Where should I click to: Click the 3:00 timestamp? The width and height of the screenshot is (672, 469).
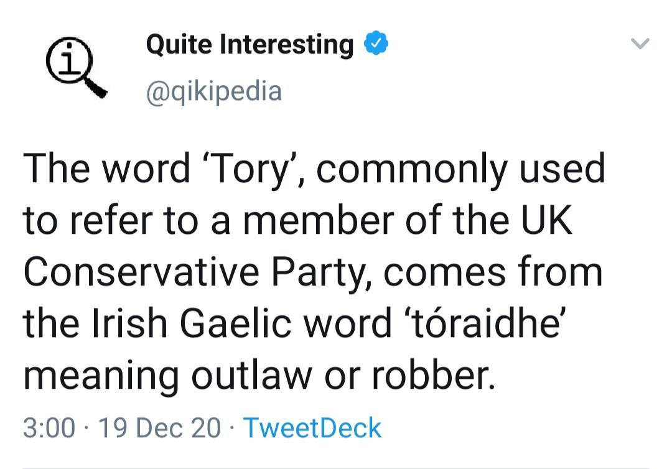click(x=50, y=428)
